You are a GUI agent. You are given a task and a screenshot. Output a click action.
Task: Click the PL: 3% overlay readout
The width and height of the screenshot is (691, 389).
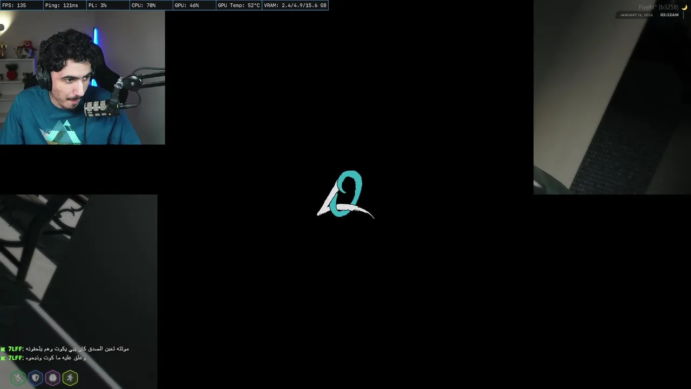point(108,5)
